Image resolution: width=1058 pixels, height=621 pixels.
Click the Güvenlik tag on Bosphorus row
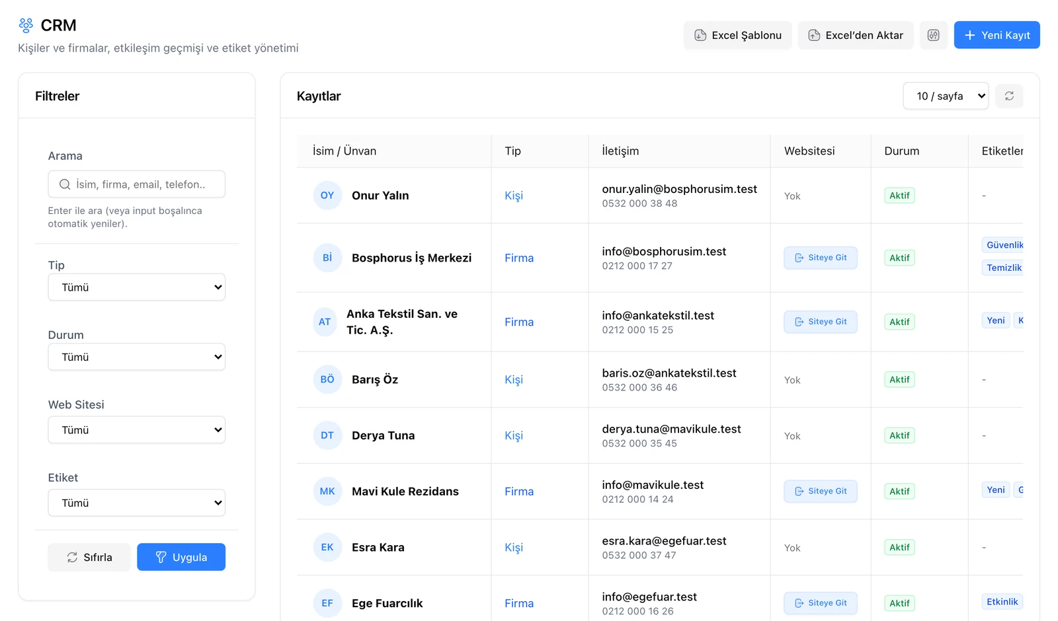click(x=1002, y=245)
